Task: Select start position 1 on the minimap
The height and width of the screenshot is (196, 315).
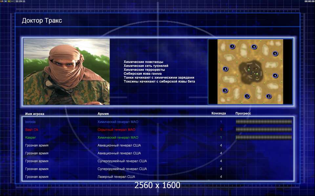Action: (247, 96)
